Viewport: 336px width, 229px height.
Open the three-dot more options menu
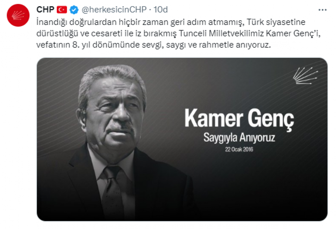pos(322,10)
